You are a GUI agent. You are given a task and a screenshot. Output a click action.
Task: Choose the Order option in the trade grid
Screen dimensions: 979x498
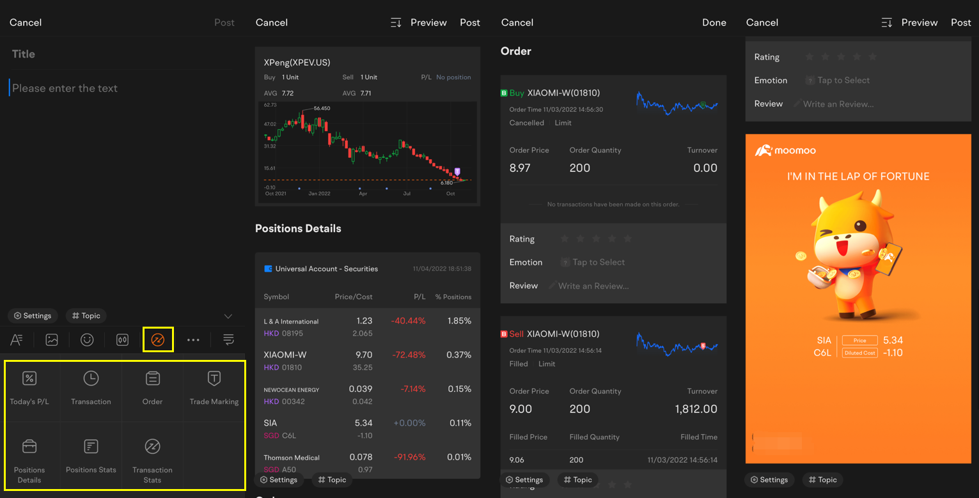(x=152, y=389)
